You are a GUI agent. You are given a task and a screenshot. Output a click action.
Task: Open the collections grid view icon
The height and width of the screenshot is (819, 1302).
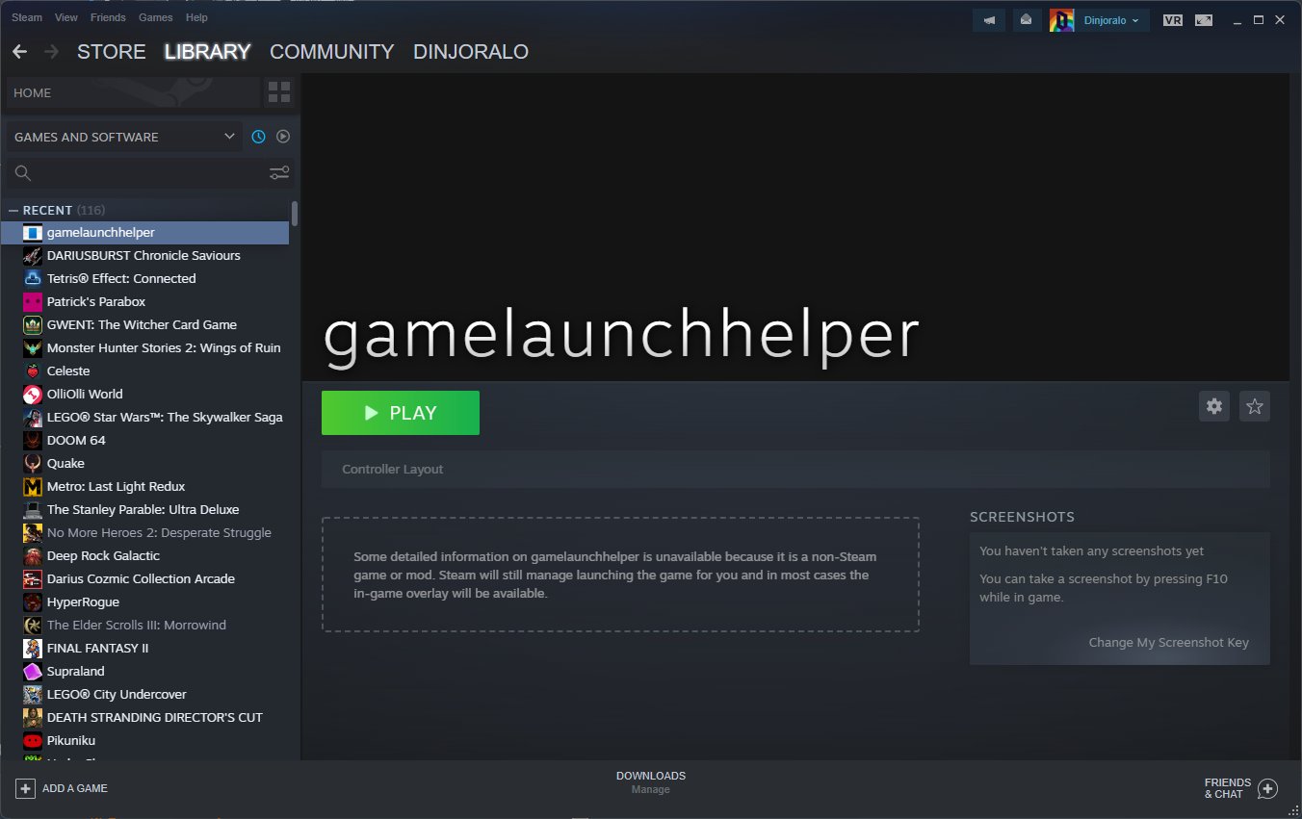pos(279,92)
